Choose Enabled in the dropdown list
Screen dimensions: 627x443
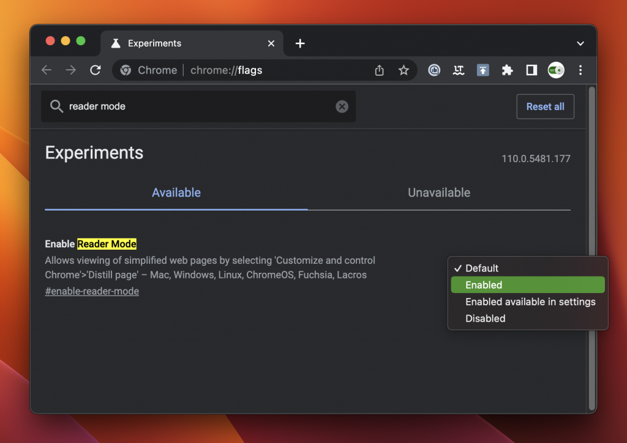pyautogui.click(x=528, y=285)
